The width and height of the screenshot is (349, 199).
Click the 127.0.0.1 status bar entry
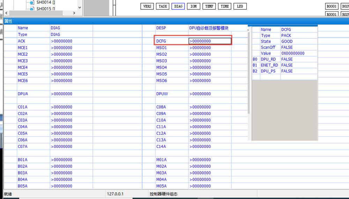tap(115, 194)
